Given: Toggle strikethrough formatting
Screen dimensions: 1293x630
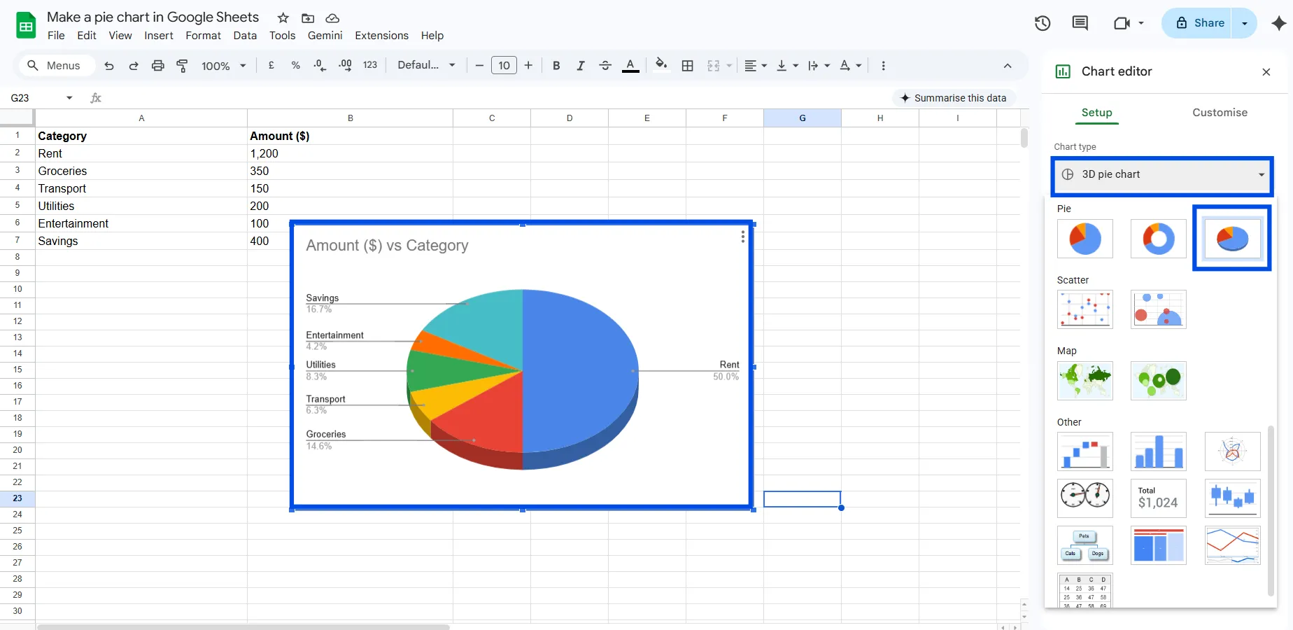Looking at the screenshot, I should point(605,66).
